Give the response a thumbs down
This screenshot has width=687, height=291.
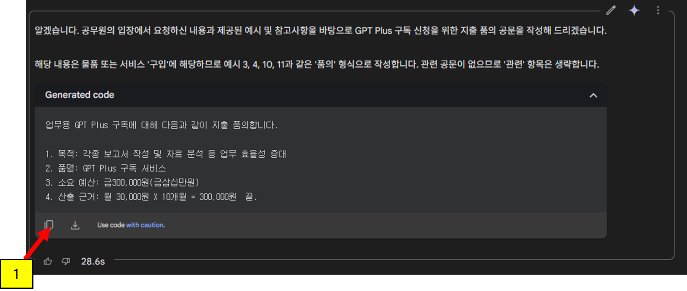66,261
